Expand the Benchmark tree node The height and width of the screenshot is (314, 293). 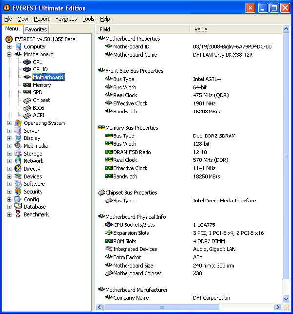[9, 215]
